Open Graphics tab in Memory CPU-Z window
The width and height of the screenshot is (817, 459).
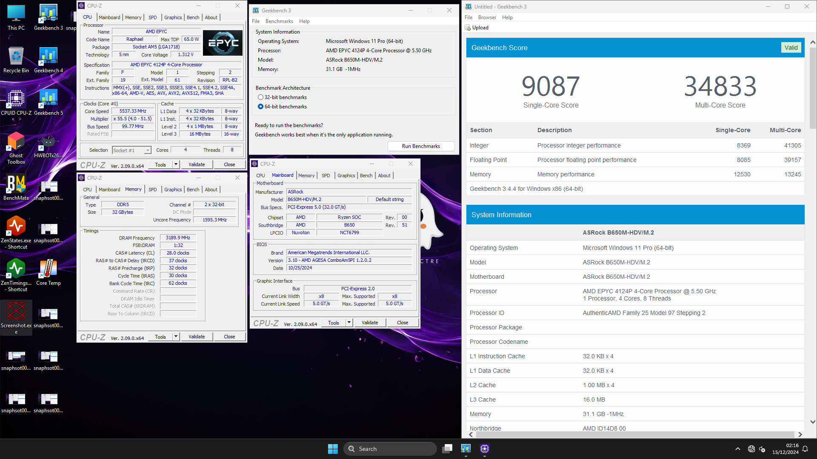coord(173,190)
